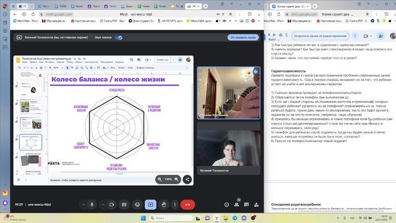The width and height of the screenshot is (396, 223).
Task: Select the highlighted balance wheel slide thumbnail
Action: point(30,142)
